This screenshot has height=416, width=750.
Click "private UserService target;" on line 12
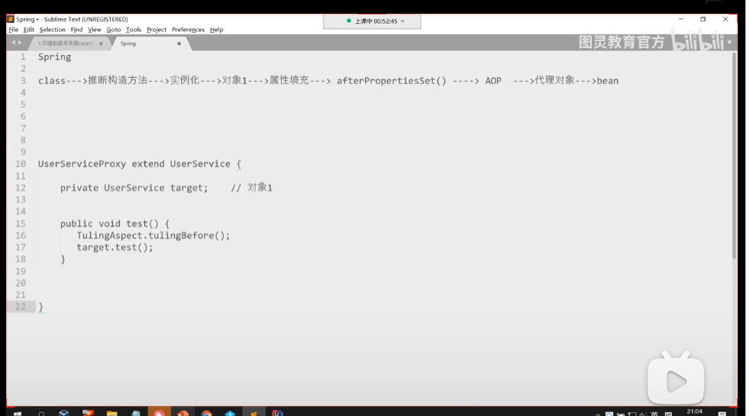(134, 188)
